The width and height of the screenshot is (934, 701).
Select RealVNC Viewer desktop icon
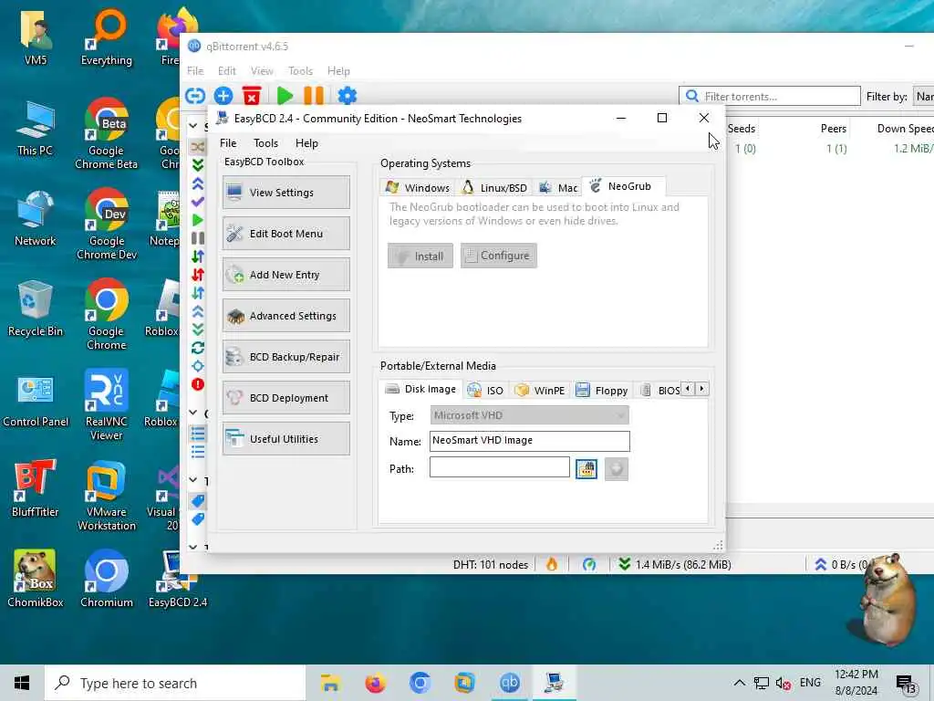[x=106, y=405]
